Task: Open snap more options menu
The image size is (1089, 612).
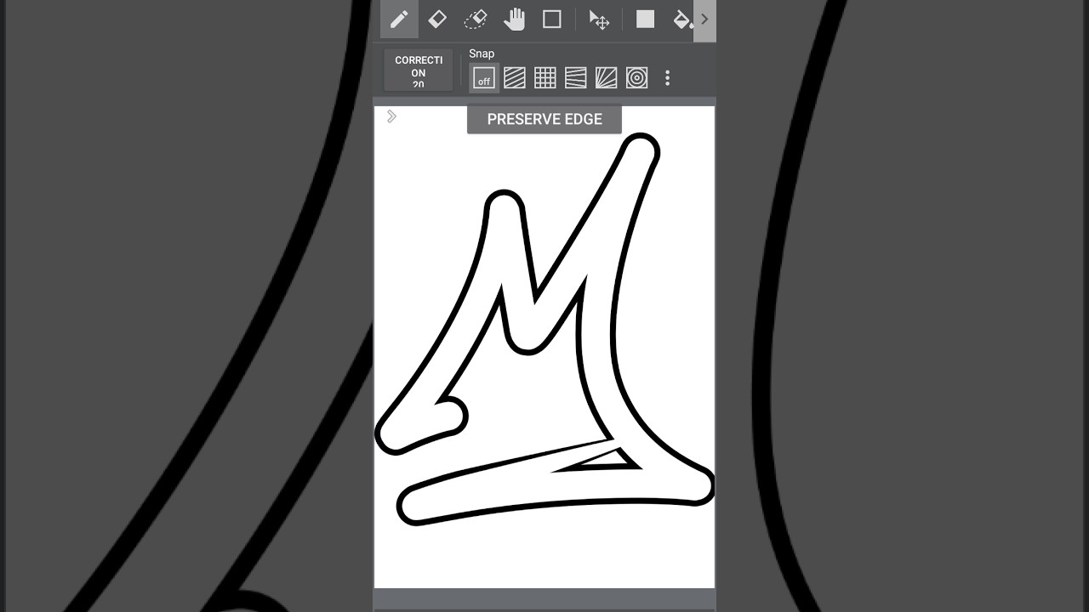Action: (x=668, y=78)
